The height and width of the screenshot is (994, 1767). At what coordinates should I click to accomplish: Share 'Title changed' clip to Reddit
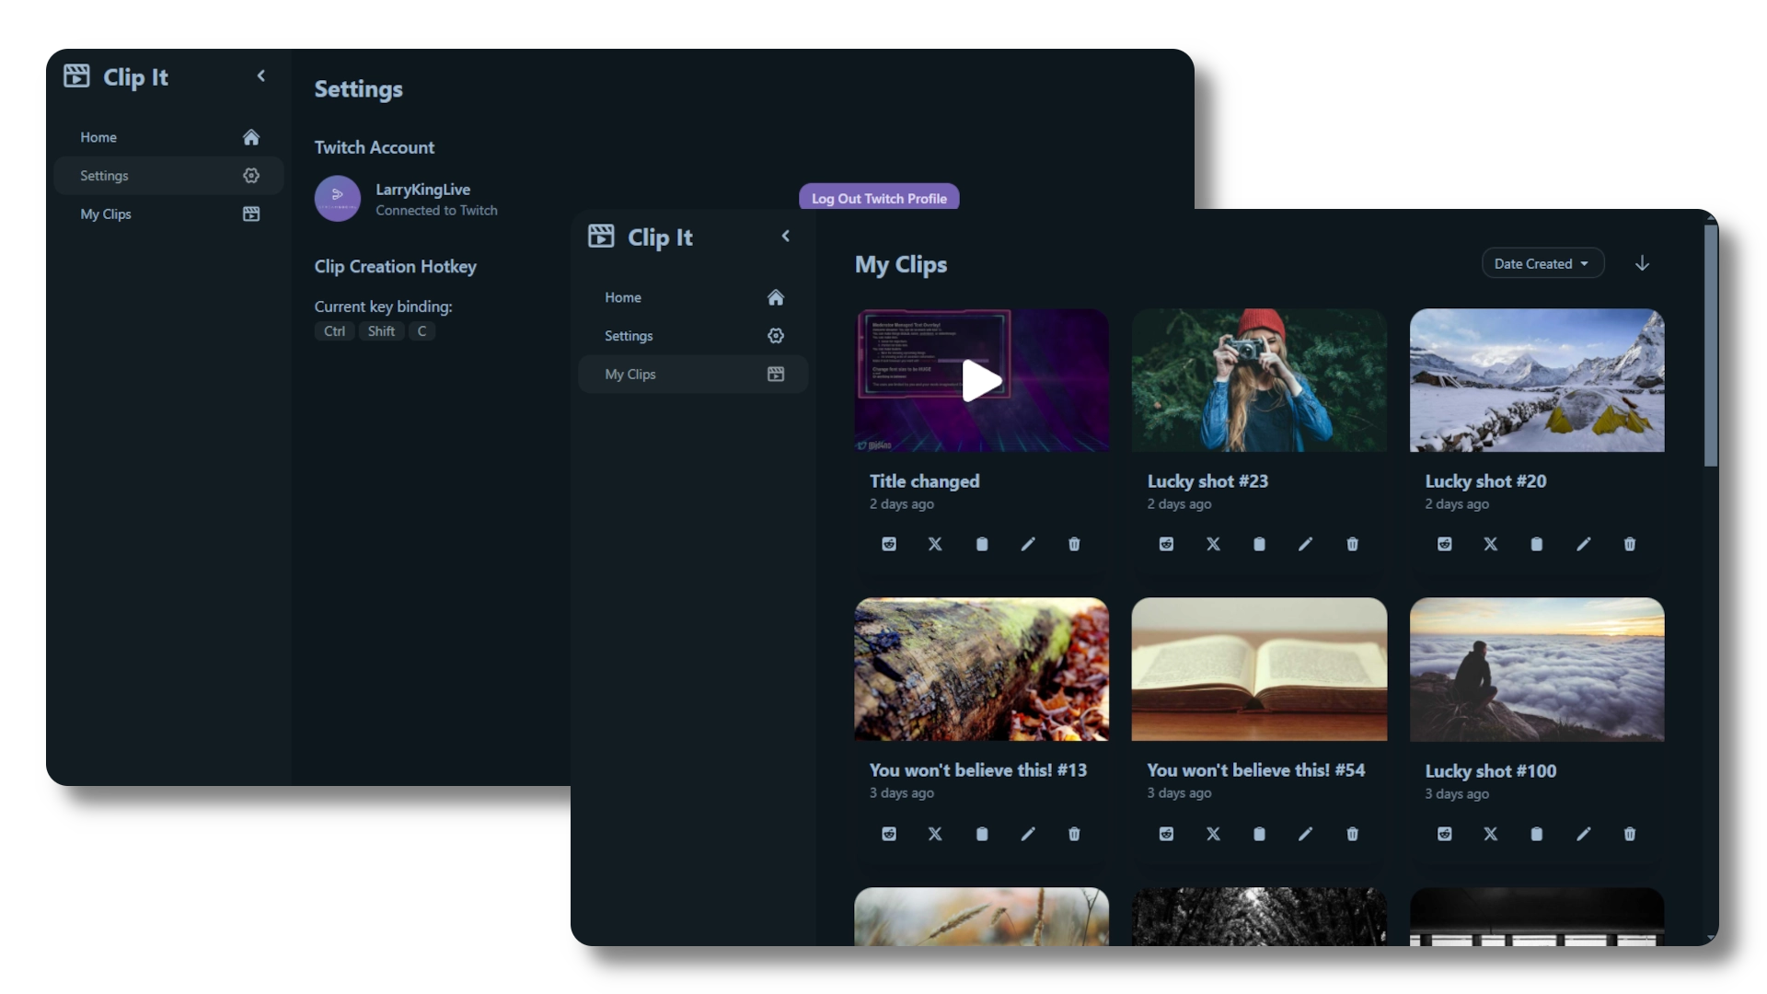click(x=888, y=544)
